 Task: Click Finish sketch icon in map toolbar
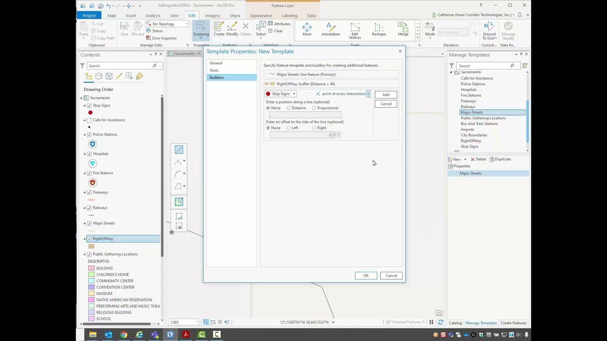(179, 216)
